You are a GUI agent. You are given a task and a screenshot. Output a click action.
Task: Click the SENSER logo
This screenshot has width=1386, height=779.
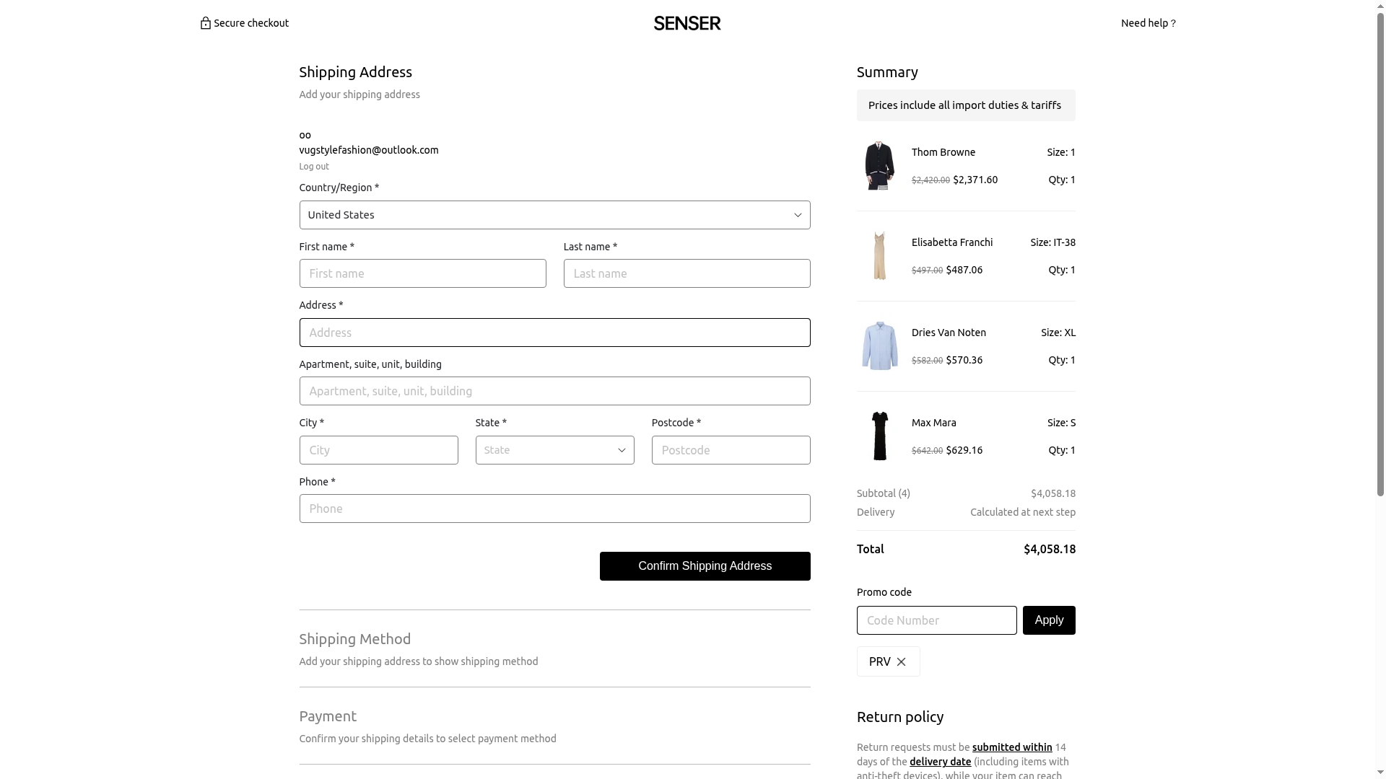[x=687, y=23]
